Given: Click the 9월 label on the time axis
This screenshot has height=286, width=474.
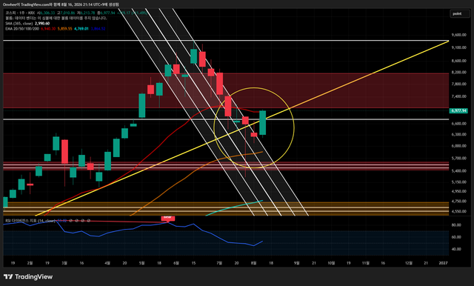Looking at the screenshot, I should coord(297,263).
